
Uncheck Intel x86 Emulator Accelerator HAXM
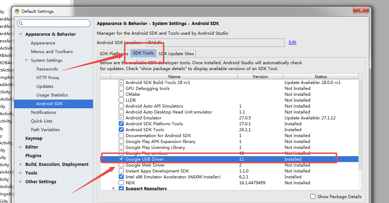[x=121, y=177]
